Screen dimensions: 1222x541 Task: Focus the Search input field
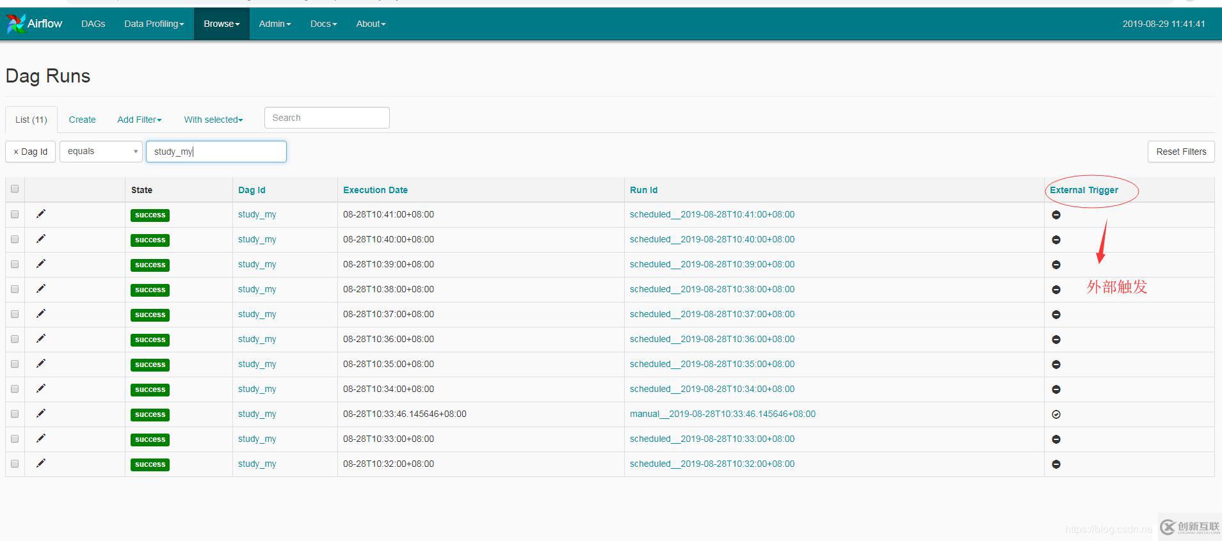(326, 118)
